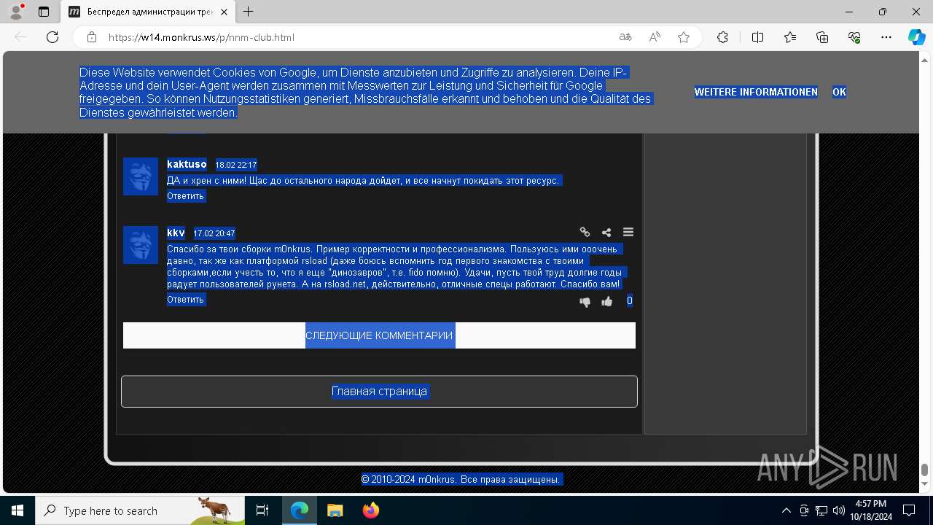Image resolution: width=933 pixels, height=525 pixels.
Task: Open hamburger menu on kkv comment
Action: click(628, 232)
